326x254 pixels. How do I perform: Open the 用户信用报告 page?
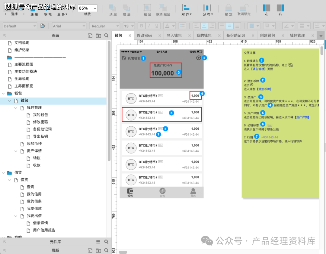click(44, 230)
